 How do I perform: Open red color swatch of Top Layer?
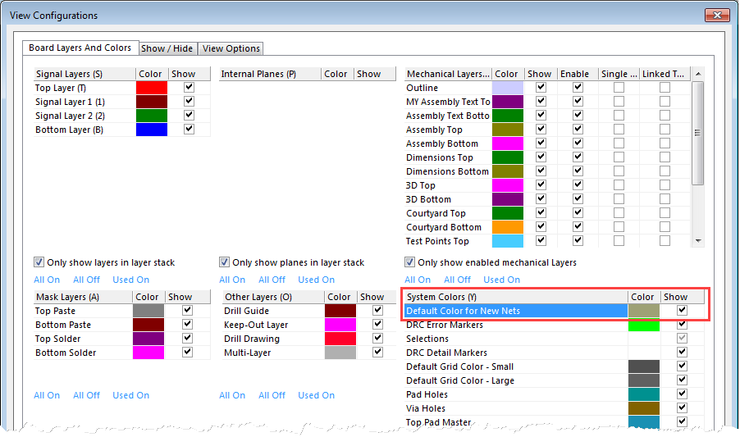pyautogui.click(x=152, y=88)
